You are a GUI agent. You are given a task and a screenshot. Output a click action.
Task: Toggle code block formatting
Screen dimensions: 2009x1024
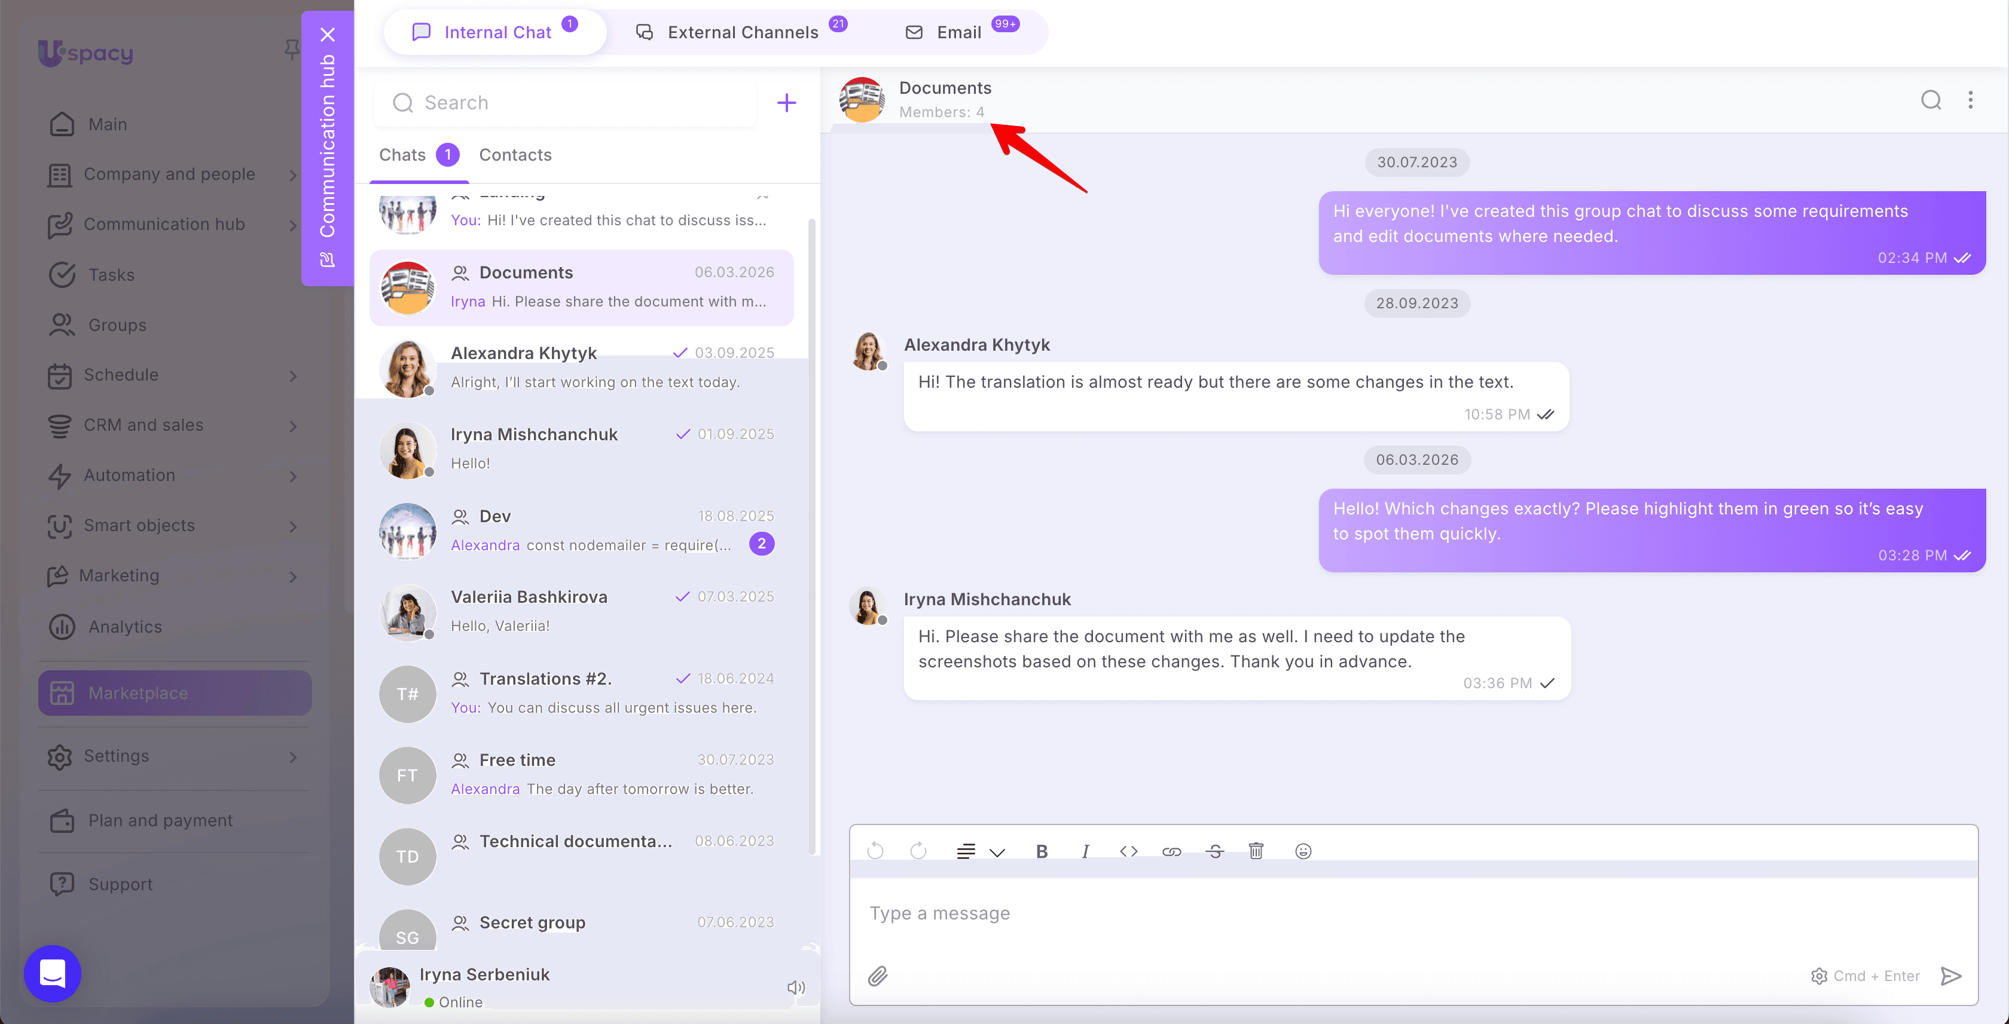tap(1128, 851)
